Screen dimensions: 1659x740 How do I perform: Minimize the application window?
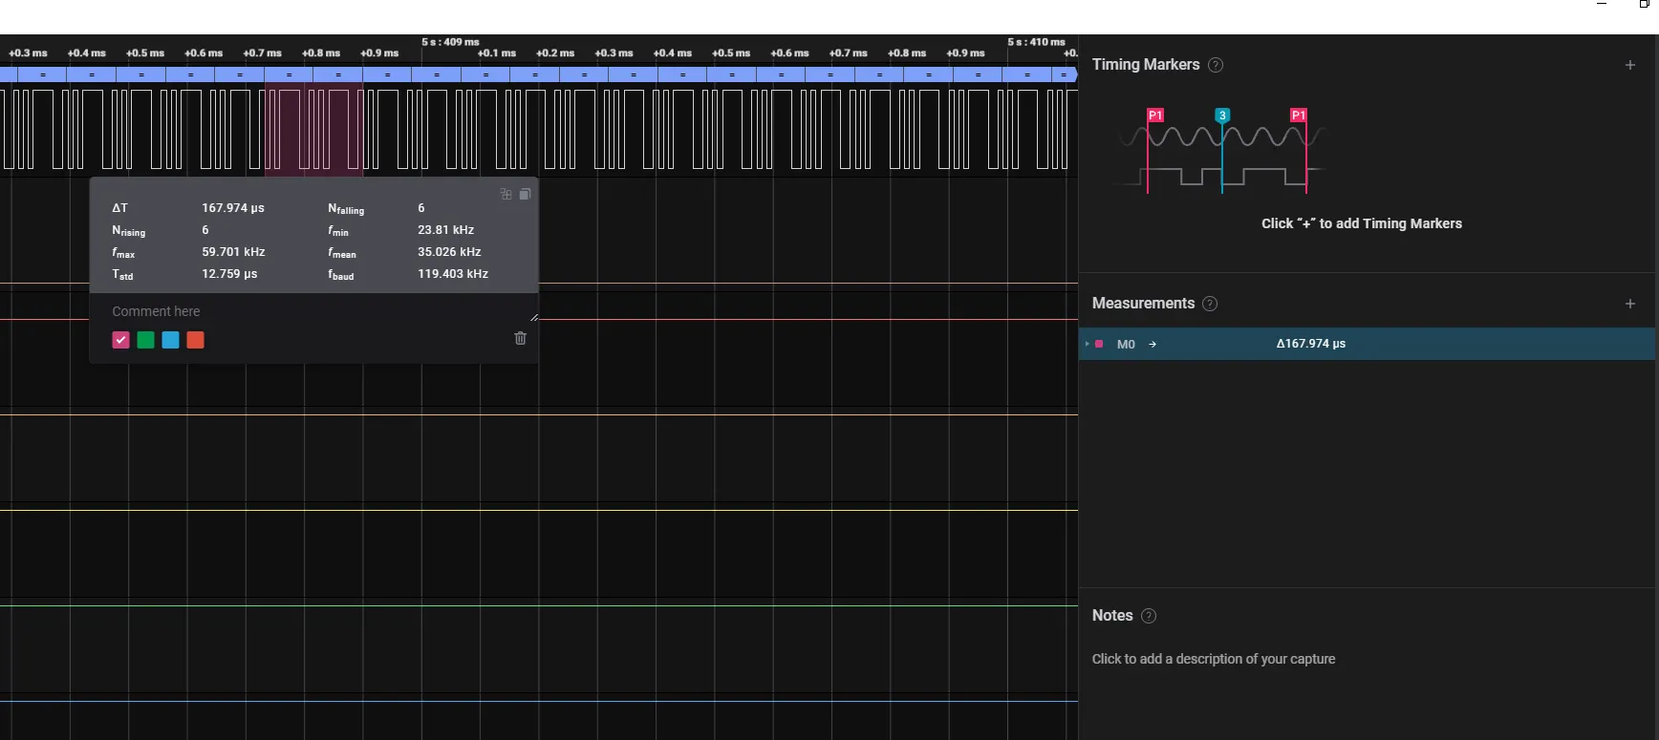[x=1602, y=4]
